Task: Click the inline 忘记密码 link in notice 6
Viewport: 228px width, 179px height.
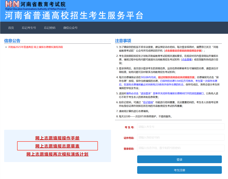Action: click(x=148, y=102)
